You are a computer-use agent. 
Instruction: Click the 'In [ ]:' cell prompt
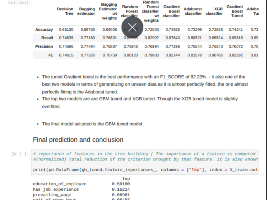tap(20, 154)
